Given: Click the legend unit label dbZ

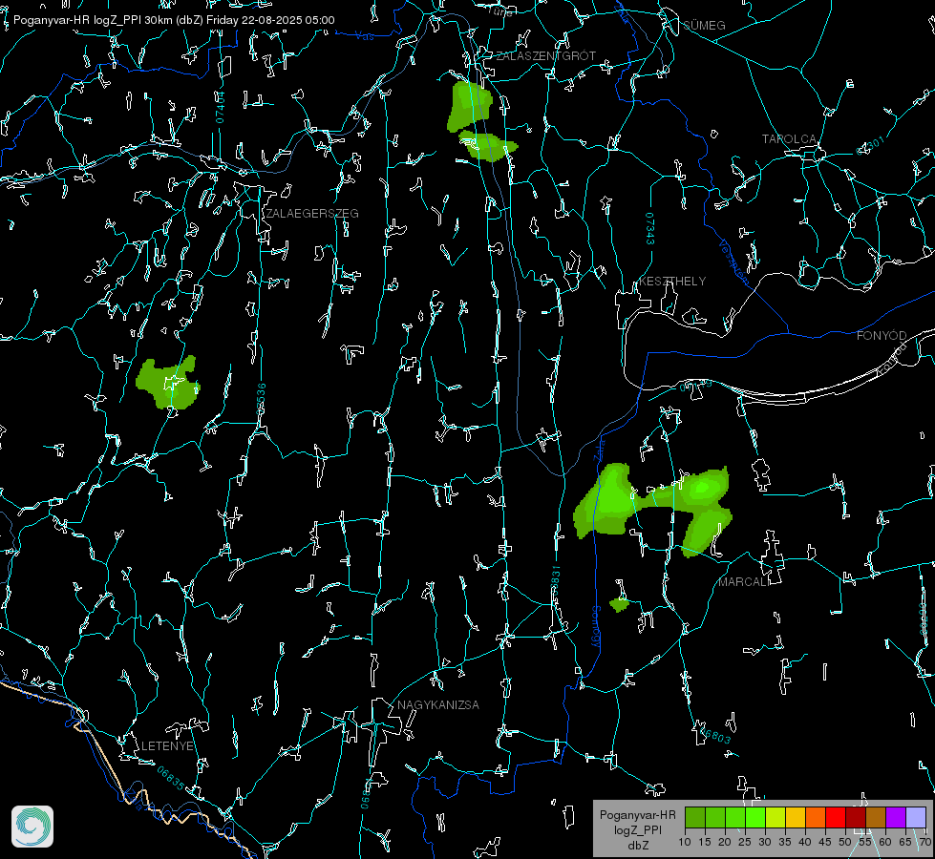Looking at the screenshot, I should pyautogui.click(x=637, y=846).
